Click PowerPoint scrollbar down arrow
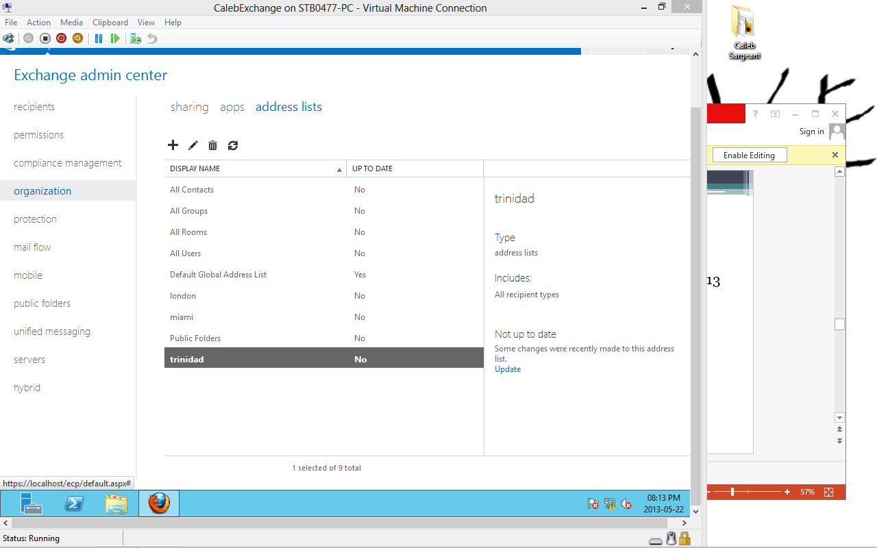Viewport: 877px width, 548px height. point(839,418)
